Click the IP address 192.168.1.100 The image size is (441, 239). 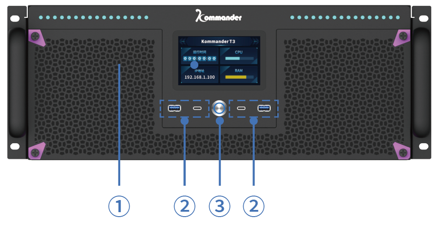point(200,77)
